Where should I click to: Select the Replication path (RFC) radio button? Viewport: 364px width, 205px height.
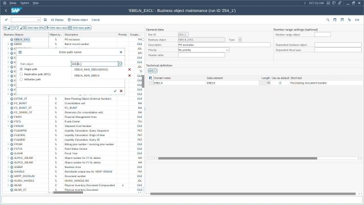tap(22, 75)
